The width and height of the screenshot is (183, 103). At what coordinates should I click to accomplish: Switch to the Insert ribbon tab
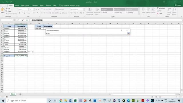tap(17, 5)
